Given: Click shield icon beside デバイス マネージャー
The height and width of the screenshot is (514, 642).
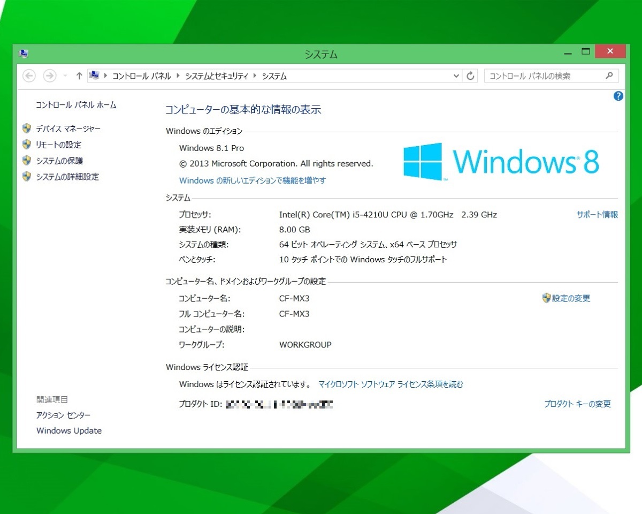Looking at the screenshot, I should click(27, 128).
